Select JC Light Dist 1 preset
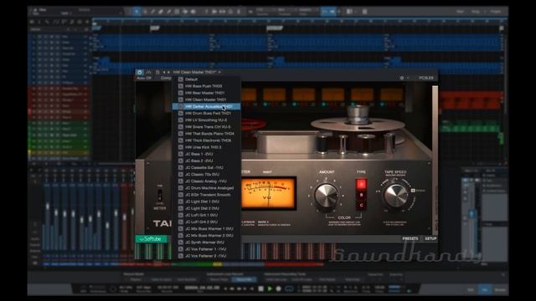The height and width of the screenshot is (301, 536). (207, 202)
